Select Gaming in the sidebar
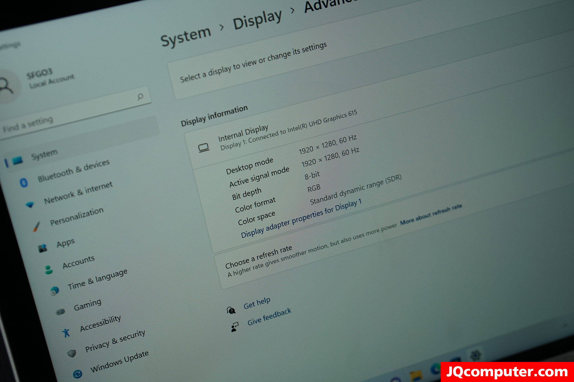The width and height of the screenshot is (574, 382). click(x=88, y=305)
